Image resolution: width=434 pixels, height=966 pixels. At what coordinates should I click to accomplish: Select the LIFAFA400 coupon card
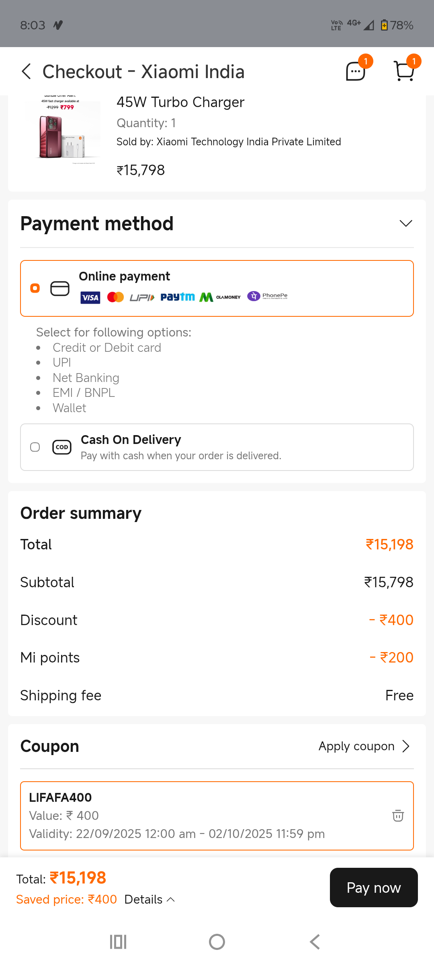pos(201,815)
